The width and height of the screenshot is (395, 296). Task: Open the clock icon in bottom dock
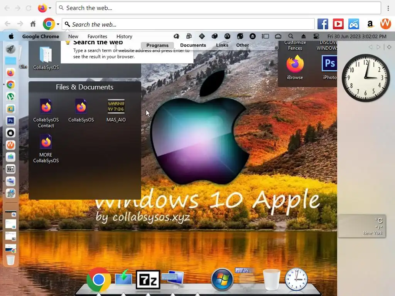point(296,279)
